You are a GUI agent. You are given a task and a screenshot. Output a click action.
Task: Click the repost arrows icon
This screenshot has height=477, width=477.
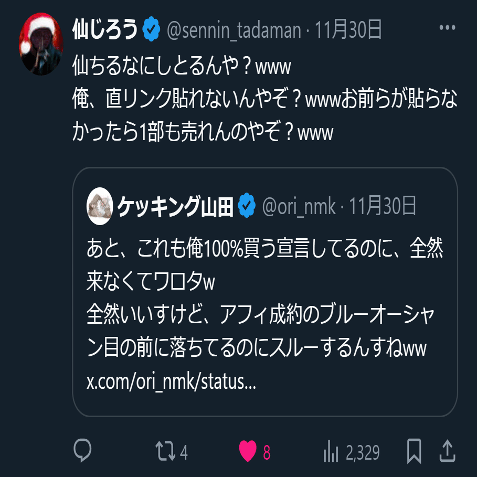coord(165,451)
